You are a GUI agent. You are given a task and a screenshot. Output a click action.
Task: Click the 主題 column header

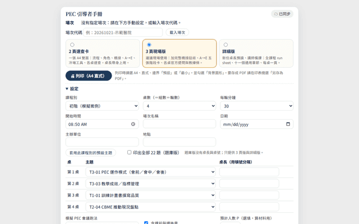[90, 162]
